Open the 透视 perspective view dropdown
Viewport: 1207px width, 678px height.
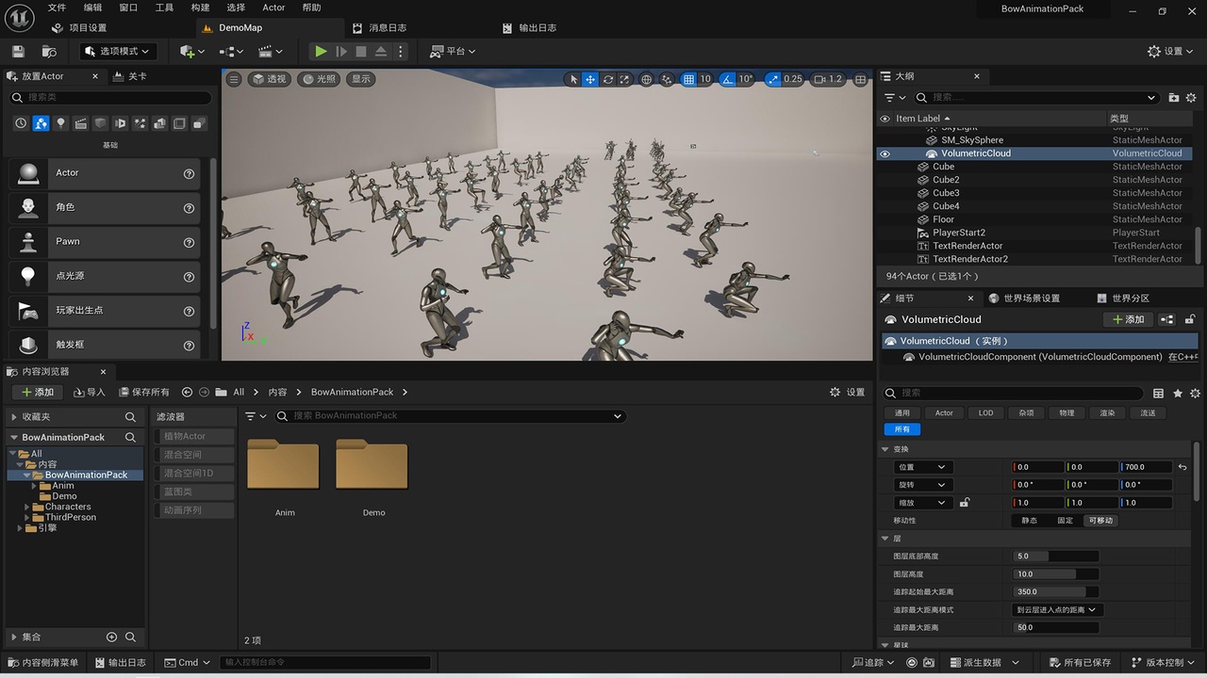[x=269, y=79]
